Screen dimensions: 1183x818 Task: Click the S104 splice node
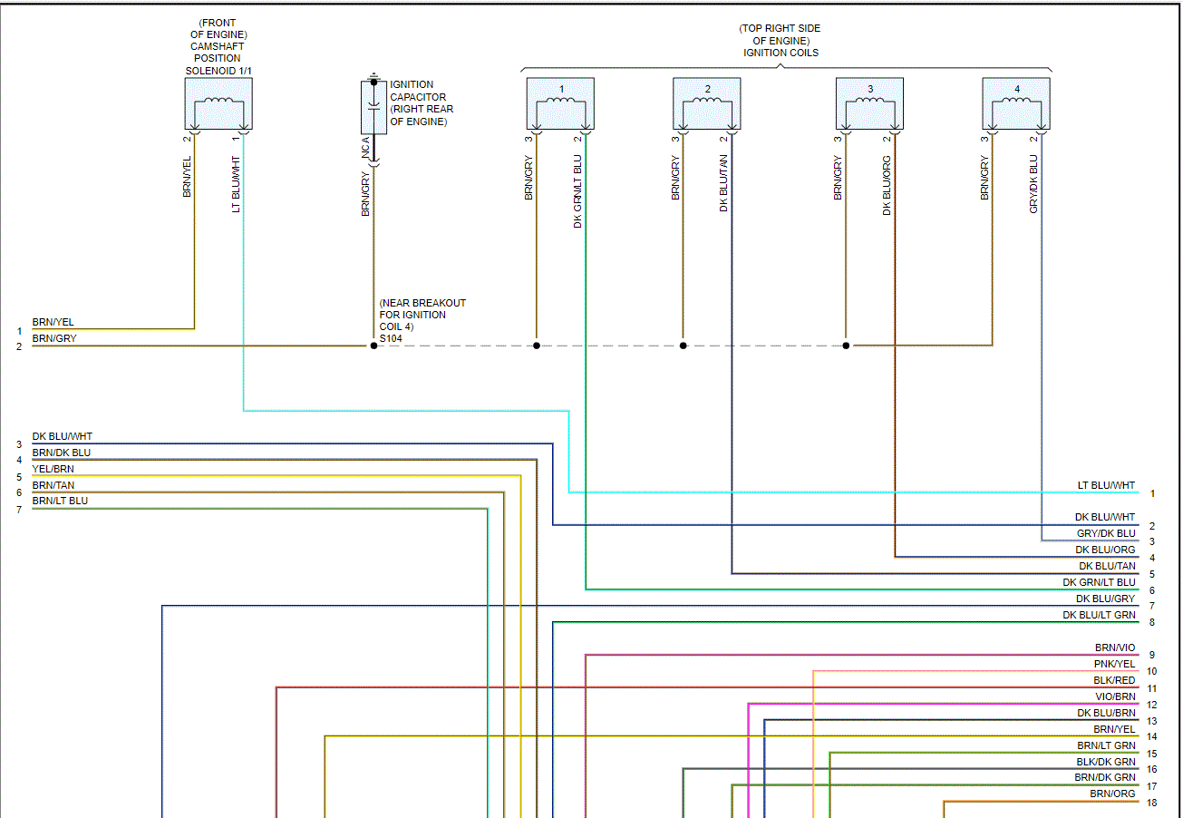(373, 346)
